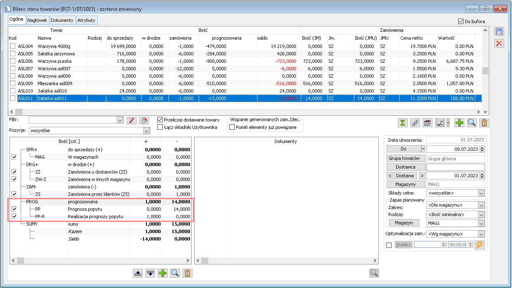This screenshot has width=512, height=288.
Task: Expand the Składy celne dropdown
Action: pos(481,193)
